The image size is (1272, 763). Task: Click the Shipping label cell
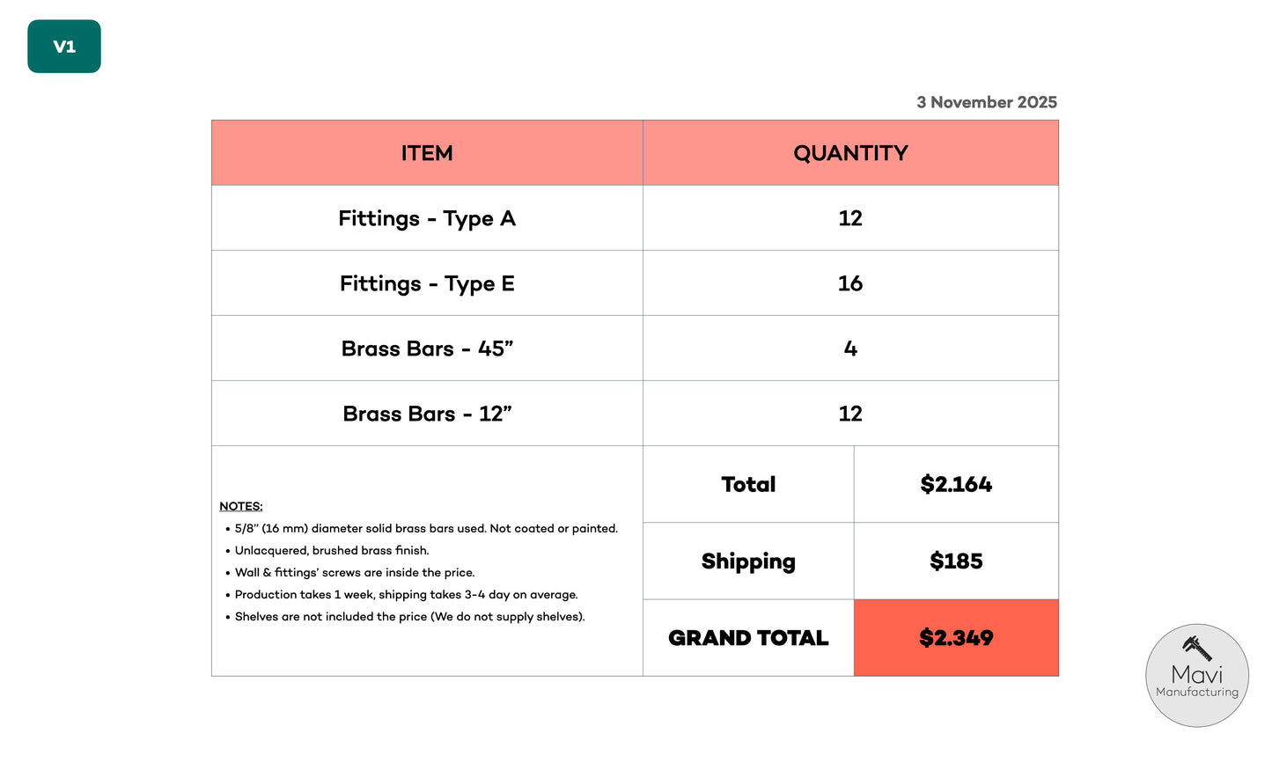748,561
